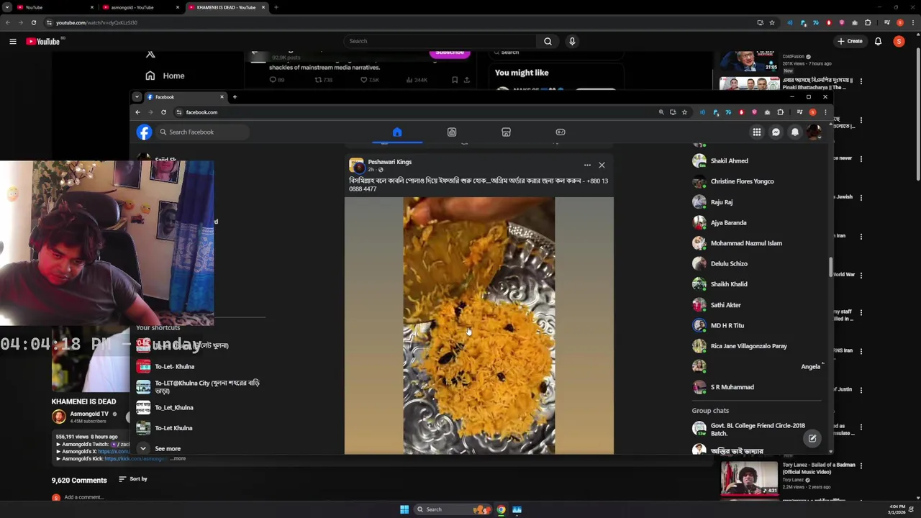Click the Home item in the X sidebar
This screenshot has width=921, height=518.
click(x=165, y=76)
